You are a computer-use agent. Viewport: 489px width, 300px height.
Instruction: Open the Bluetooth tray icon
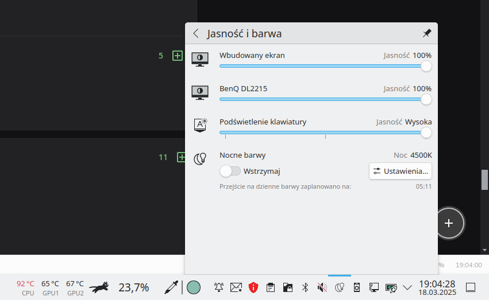305,287
